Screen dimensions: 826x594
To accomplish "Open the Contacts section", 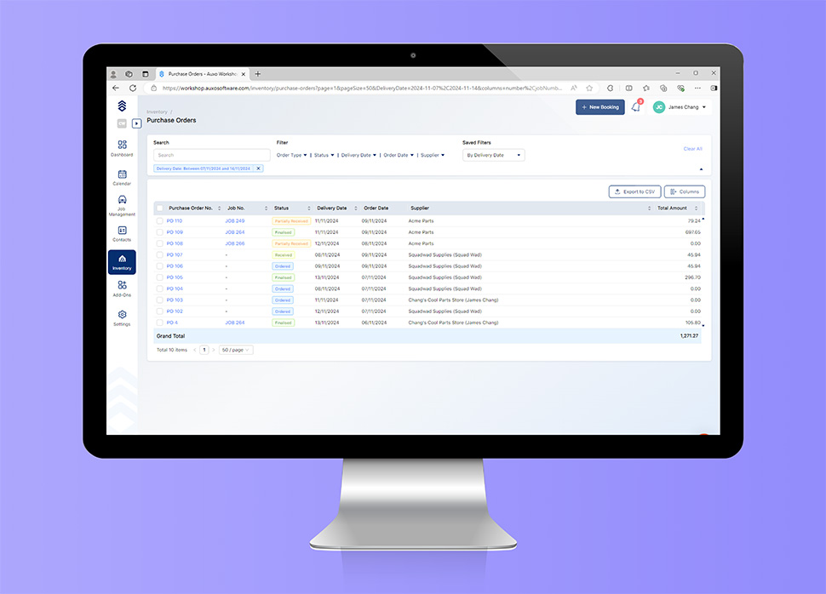I will [x=122, y=228].
